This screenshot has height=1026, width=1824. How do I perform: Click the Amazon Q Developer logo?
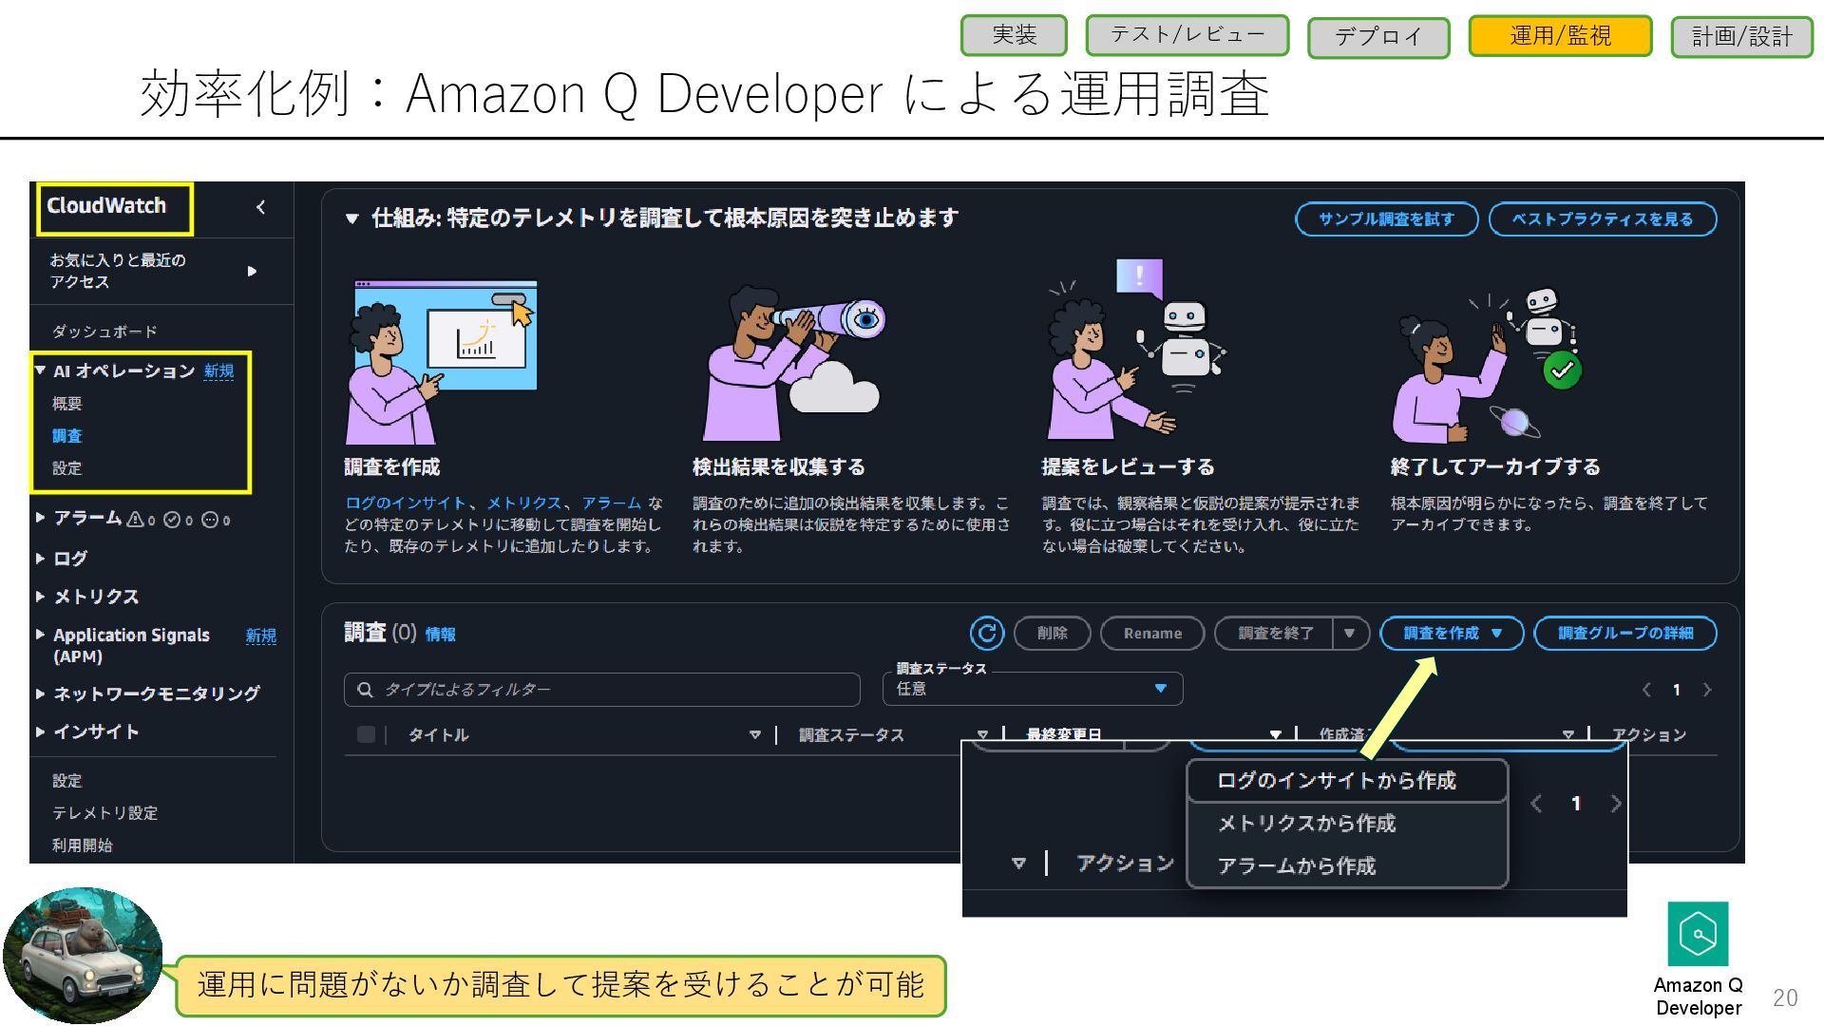(x=1698, y=934)
